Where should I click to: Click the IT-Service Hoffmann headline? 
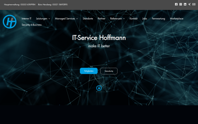(x=99, y=38)
